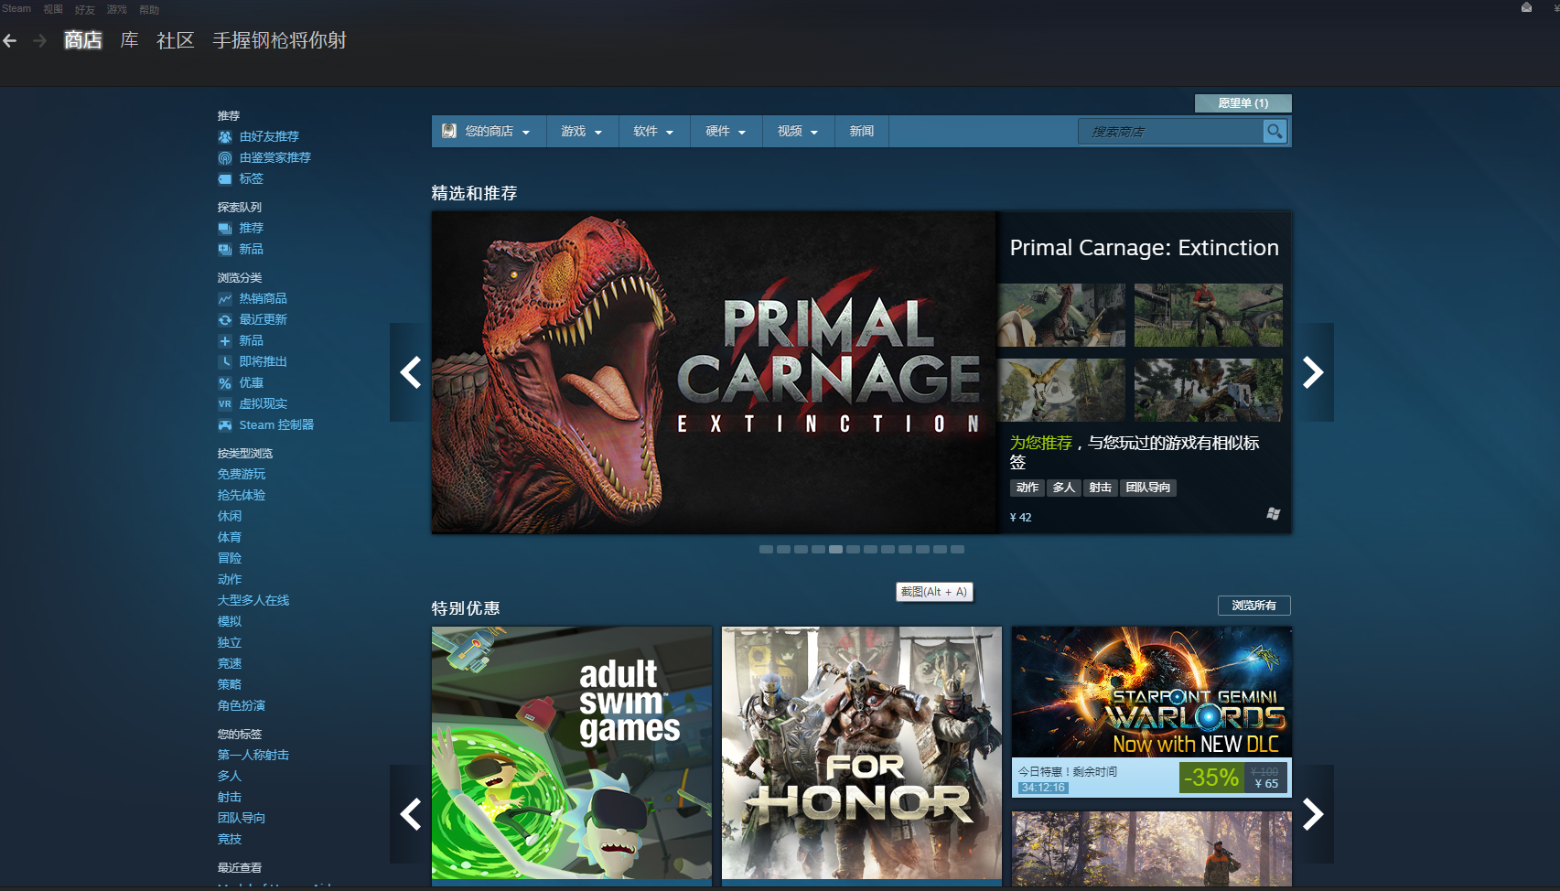1560x891 pixels.
Task: Open the 硬件 dropdown menu
Action: tap(725, 131)
